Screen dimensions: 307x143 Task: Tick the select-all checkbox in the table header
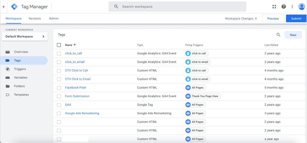[59, 45]
